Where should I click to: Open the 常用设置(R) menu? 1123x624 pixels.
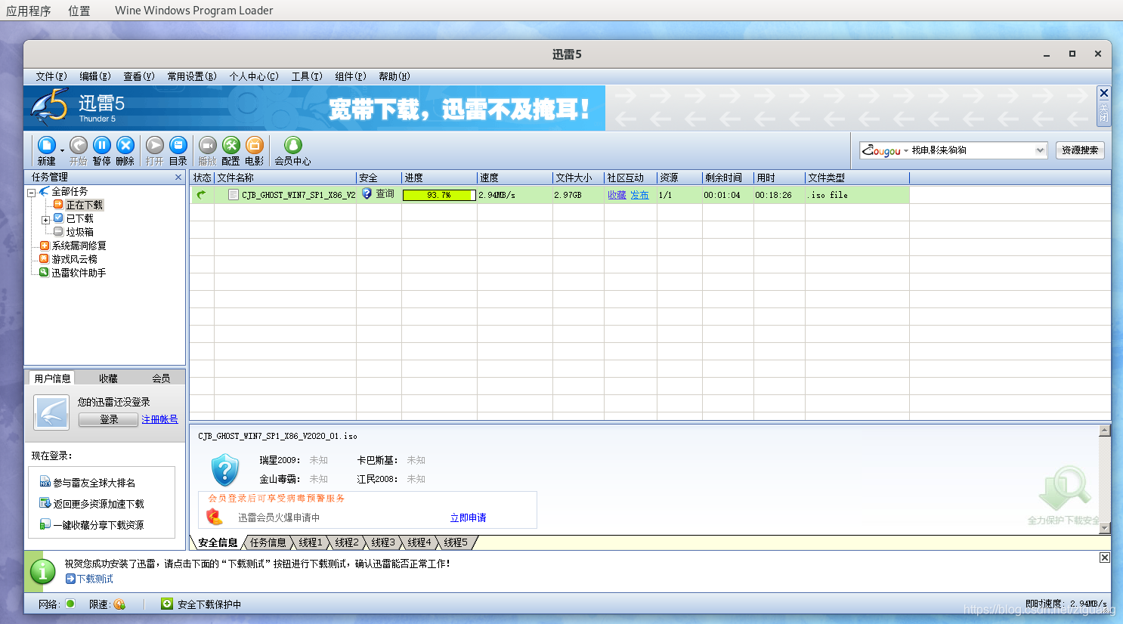pos(192,76)
